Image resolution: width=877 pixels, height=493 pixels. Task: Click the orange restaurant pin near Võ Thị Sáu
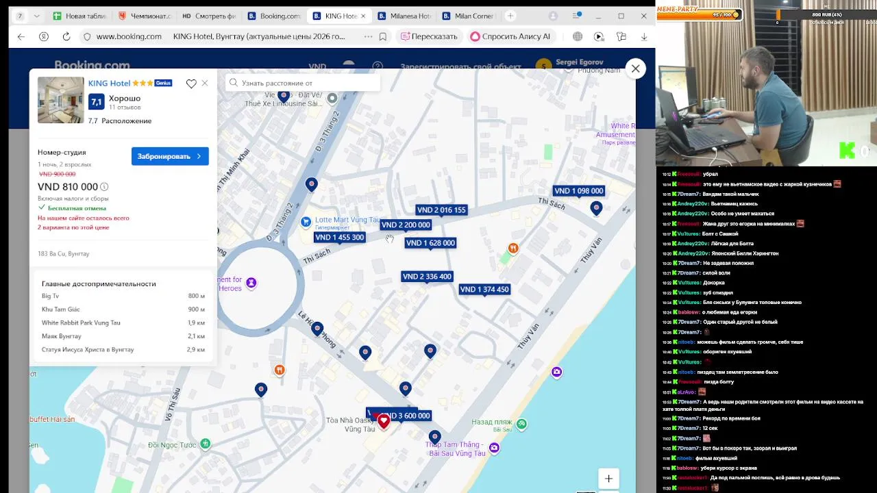pos(280,370)
